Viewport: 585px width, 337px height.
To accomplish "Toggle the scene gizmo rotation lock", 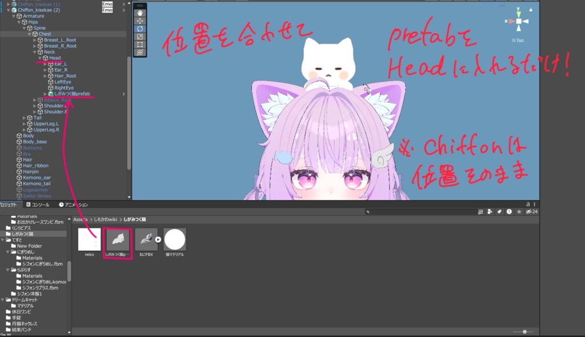I will 531,9.
